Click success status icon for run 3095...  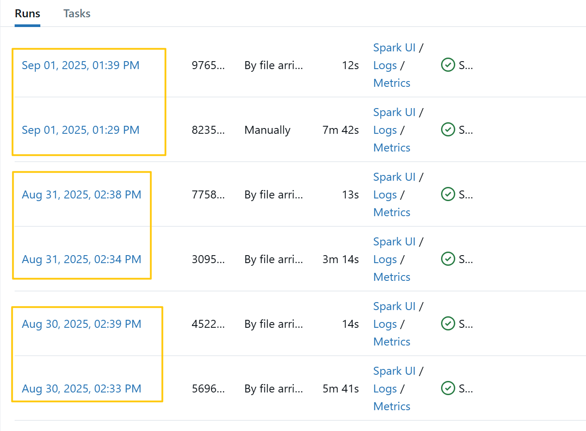(448, 259)
